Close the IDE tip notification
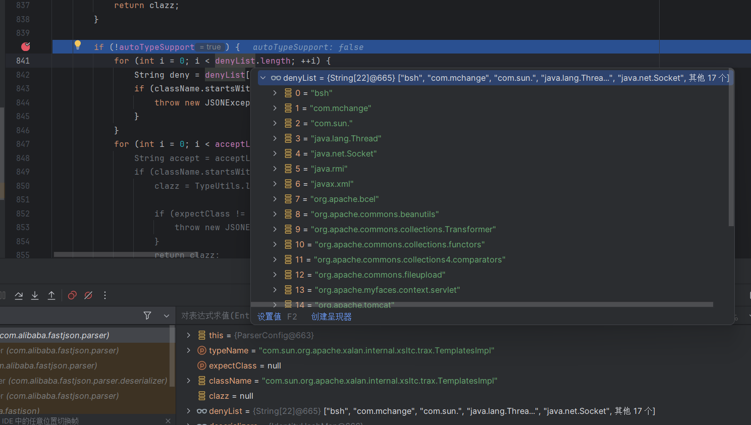This screenshot has height=425, width=751. pyautogui.click(x=168, y=420)
